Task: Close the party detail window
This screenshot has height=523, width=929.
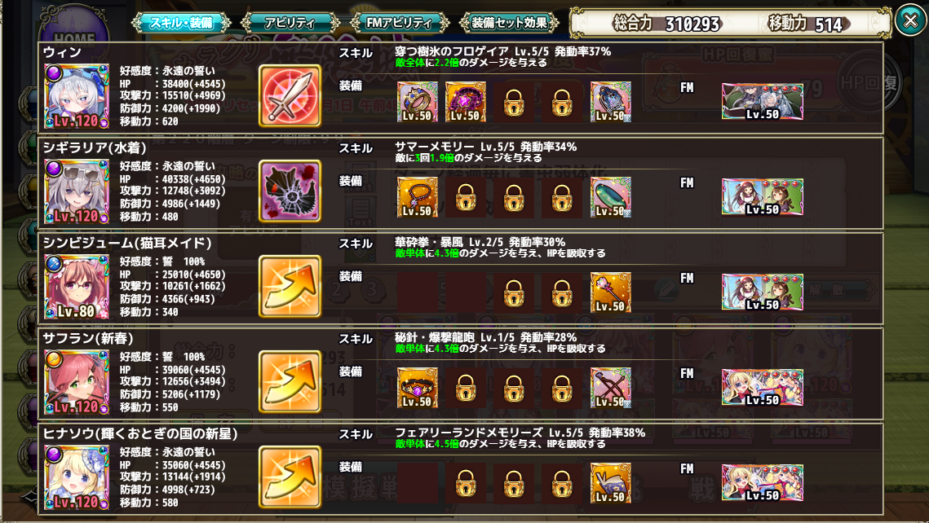Action: coord(910,20)
